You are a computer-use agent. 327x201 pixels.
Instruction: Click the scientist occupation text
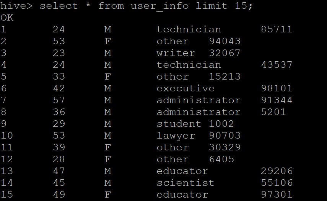(185, 183)
